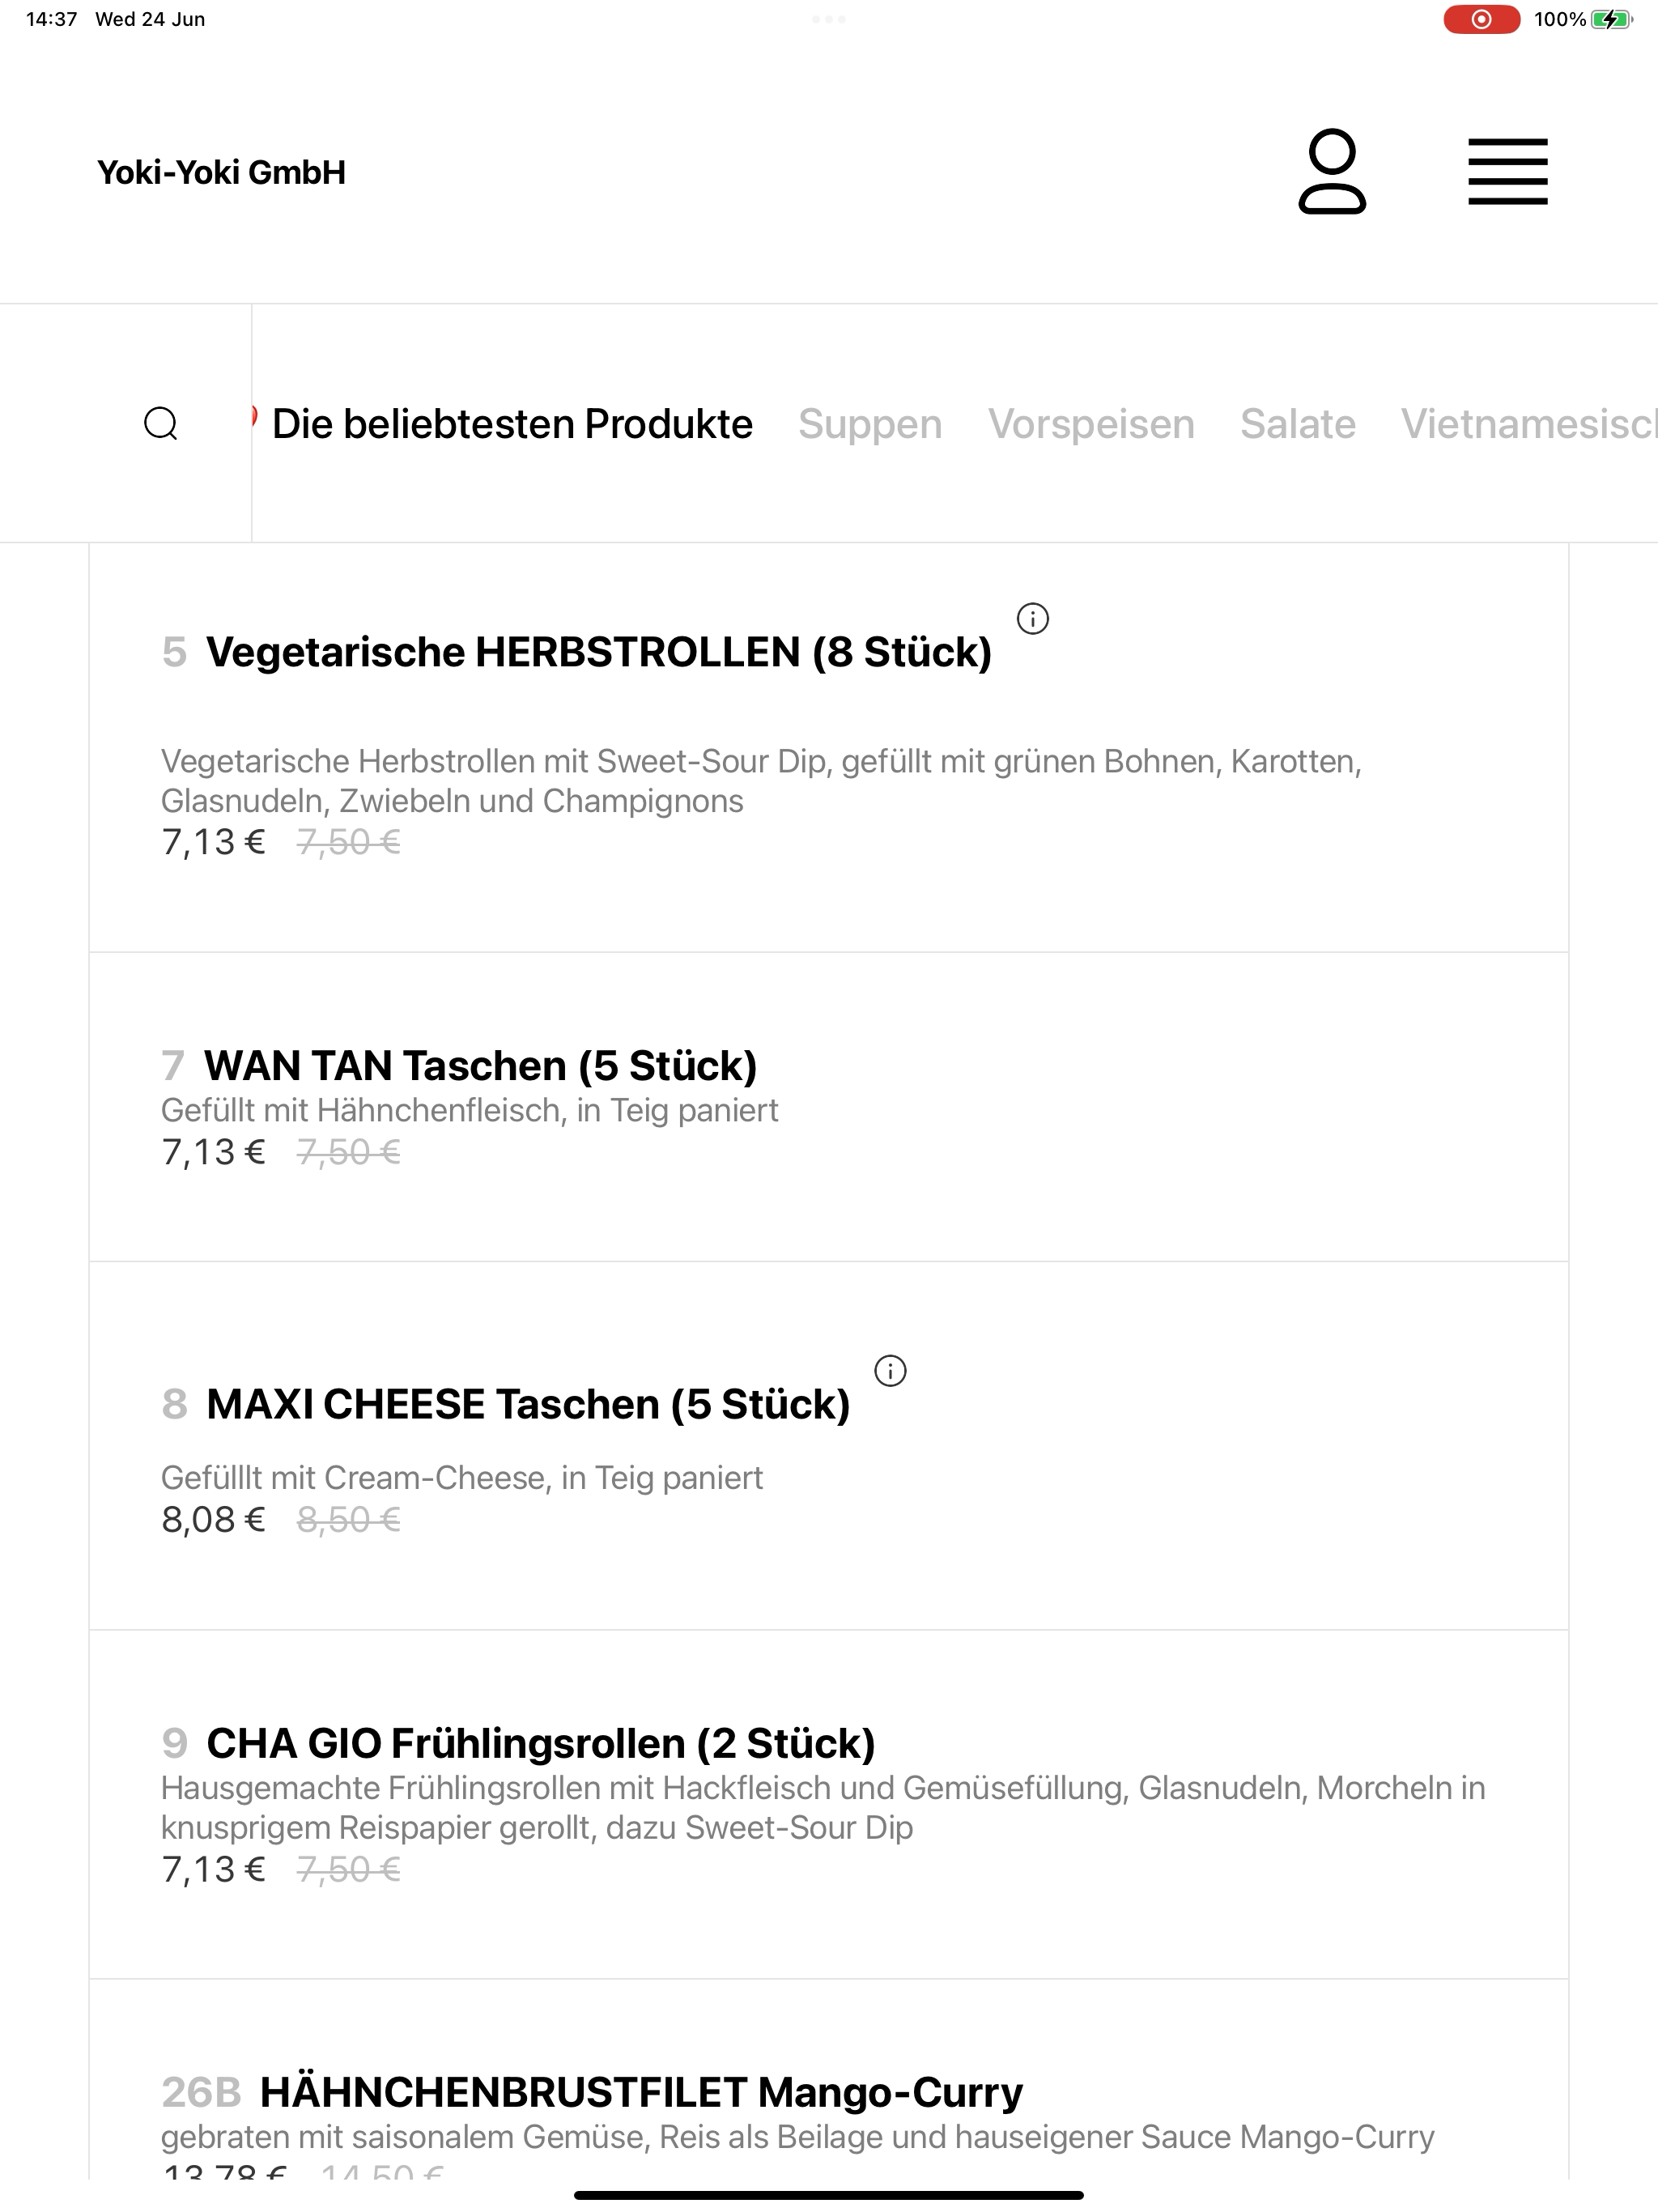Tap the battery status icon
Screen dimensions: 1658x2212
click(1611, 19)
